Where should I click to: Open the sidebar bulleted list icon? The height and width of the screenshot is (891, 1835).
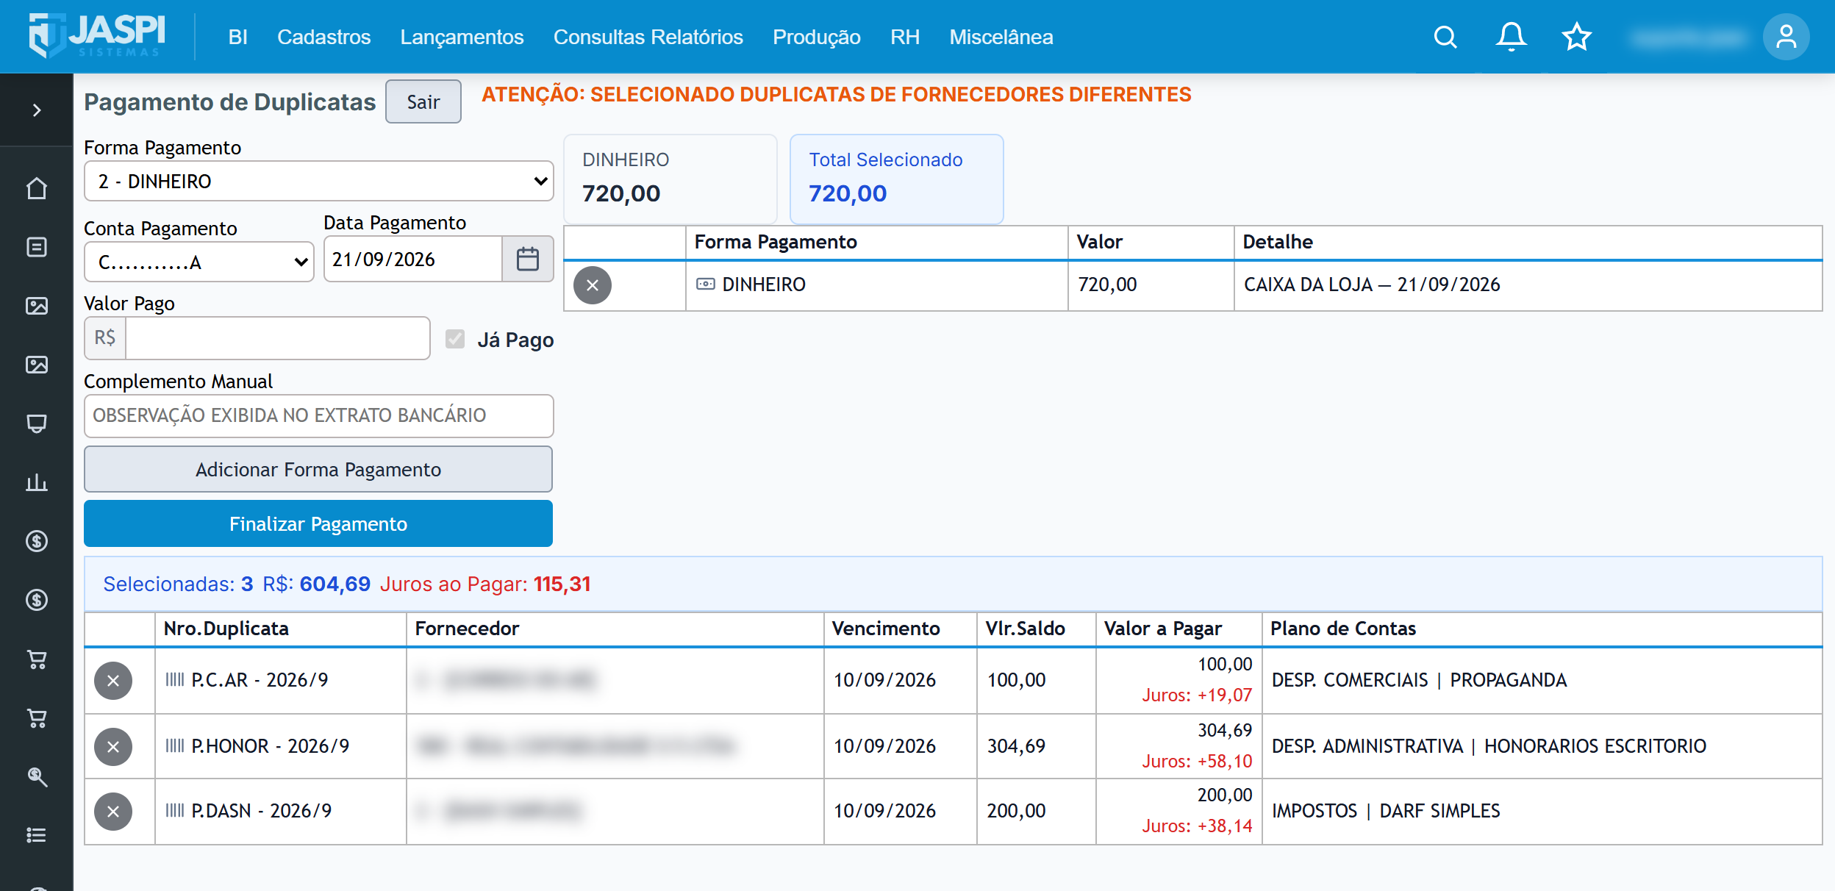click(37, 835)
